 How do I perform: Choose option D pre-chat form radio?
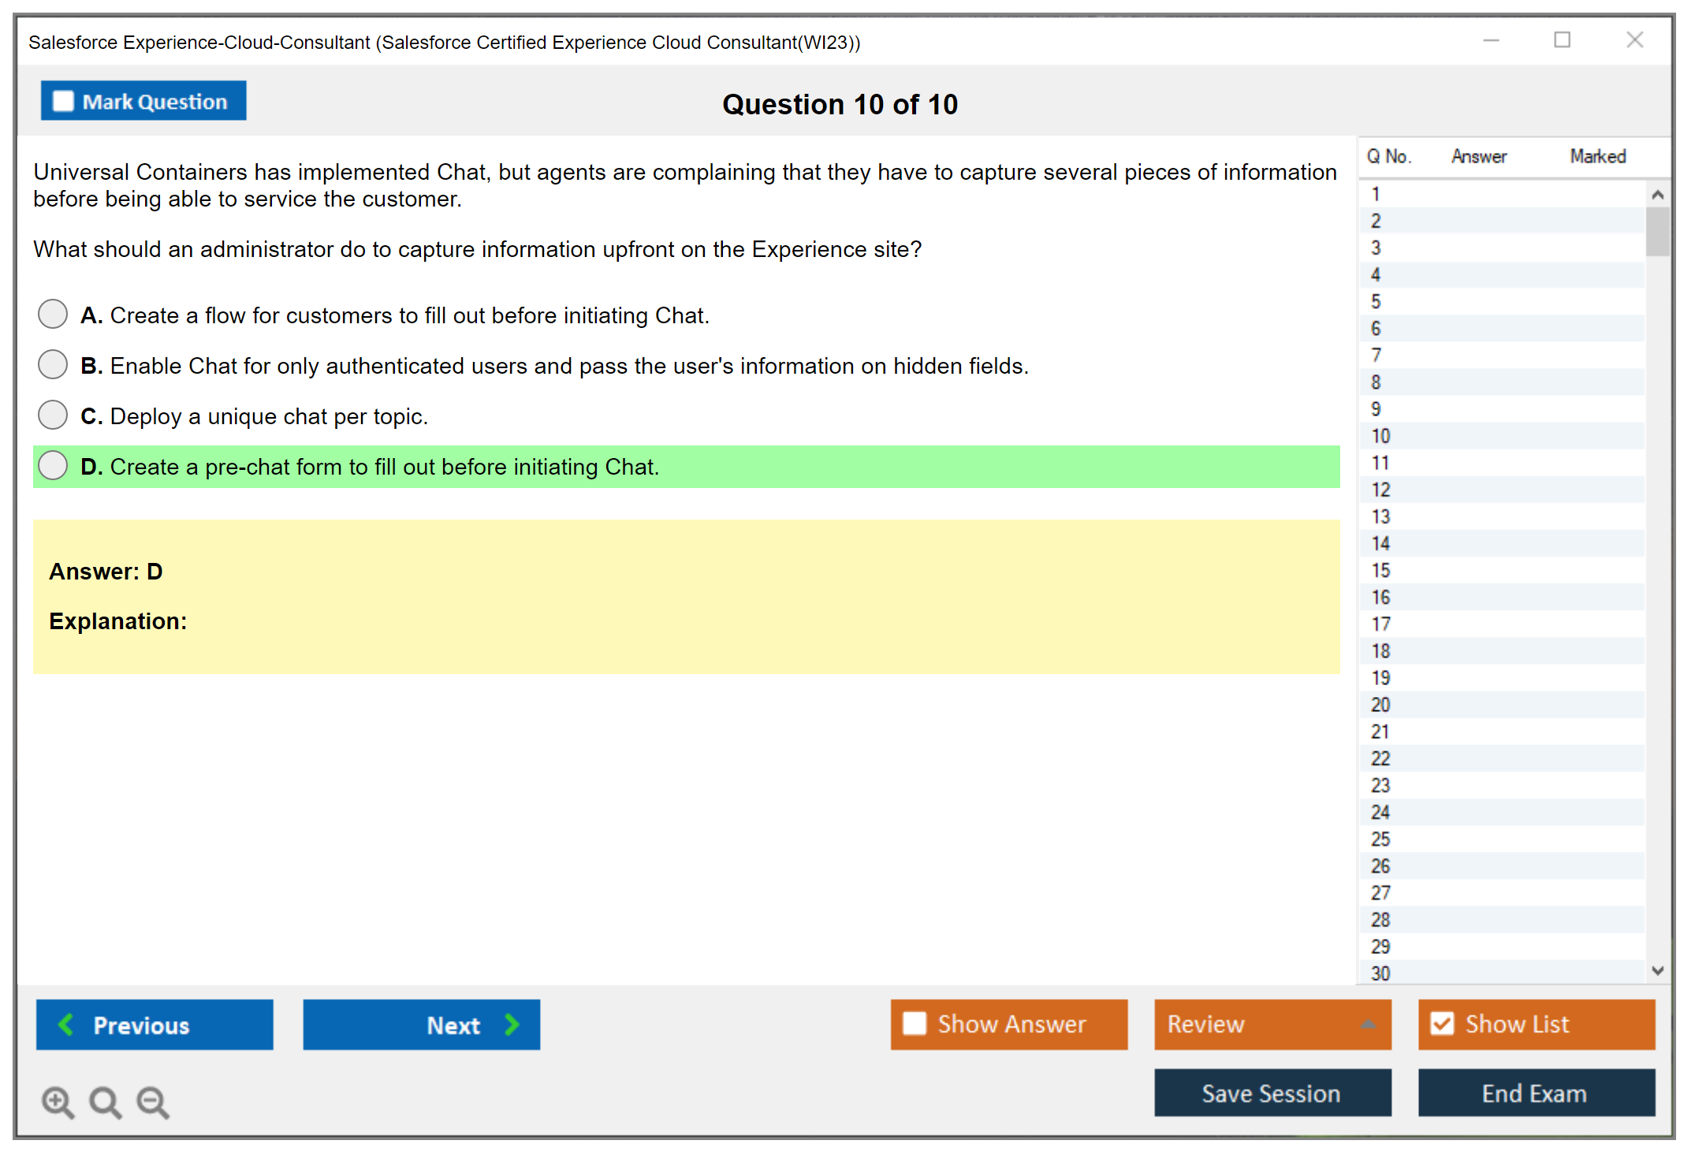pos(53,465)
